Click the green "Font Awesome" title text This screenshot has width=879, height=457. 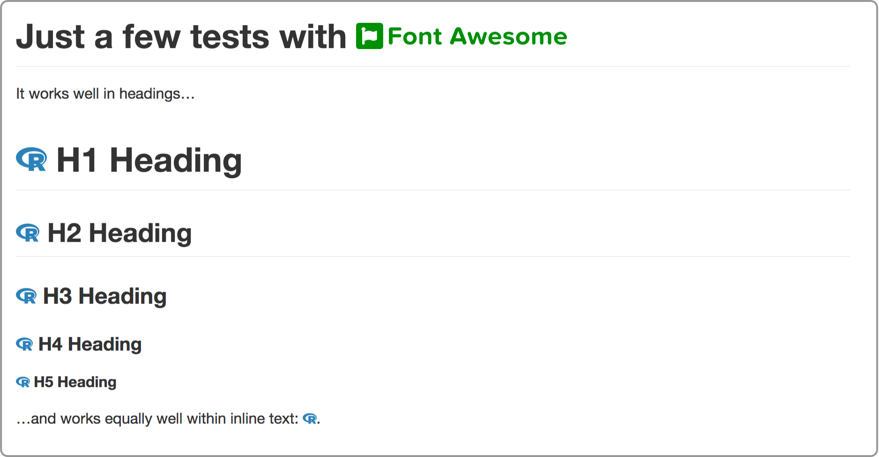[477, 36]
